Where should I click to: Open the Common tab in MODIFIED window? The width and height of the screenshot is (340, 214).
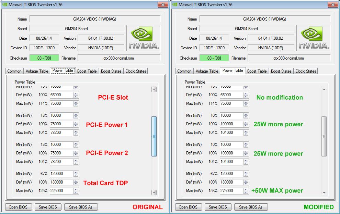click(184, 71)
